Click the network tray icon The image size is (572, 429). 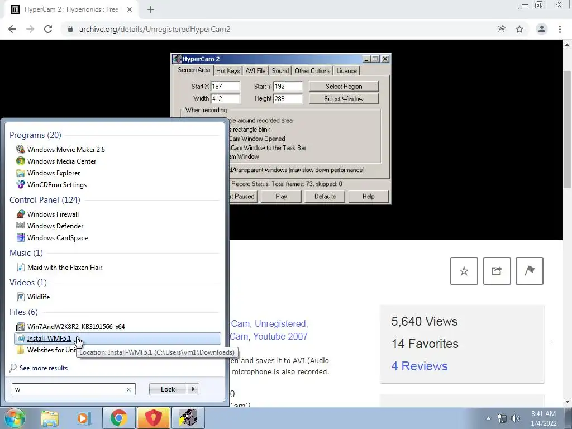point(502,418)
